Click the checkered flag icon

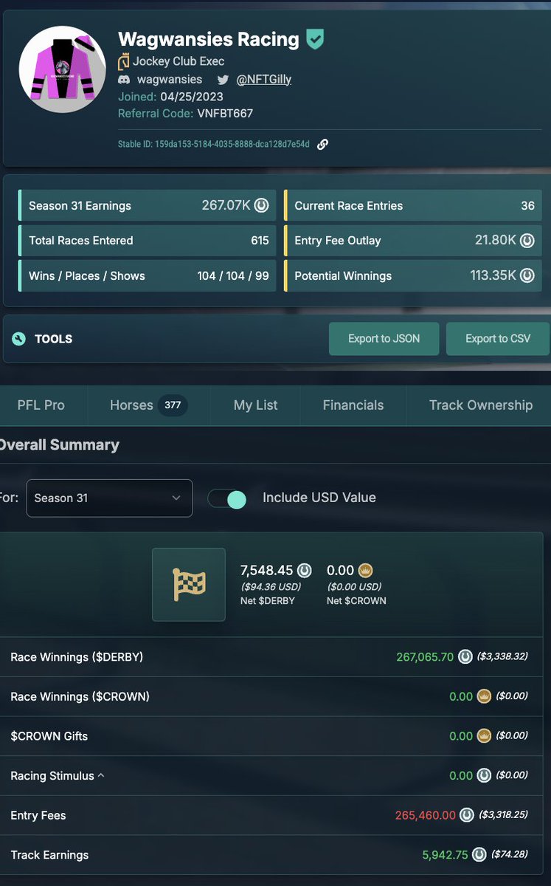coord(189,584)
